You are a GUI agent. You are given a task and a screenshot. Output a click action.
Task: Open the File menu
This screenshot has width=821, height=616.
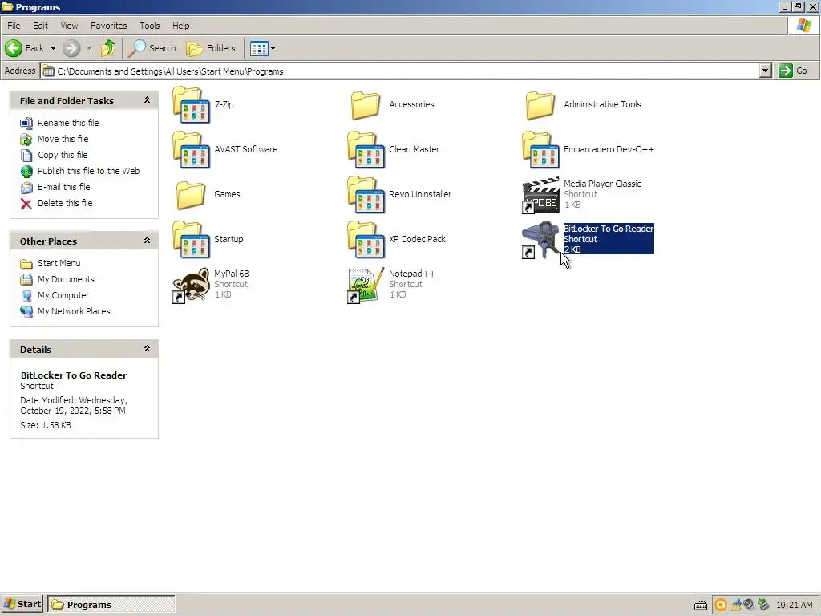14,26
